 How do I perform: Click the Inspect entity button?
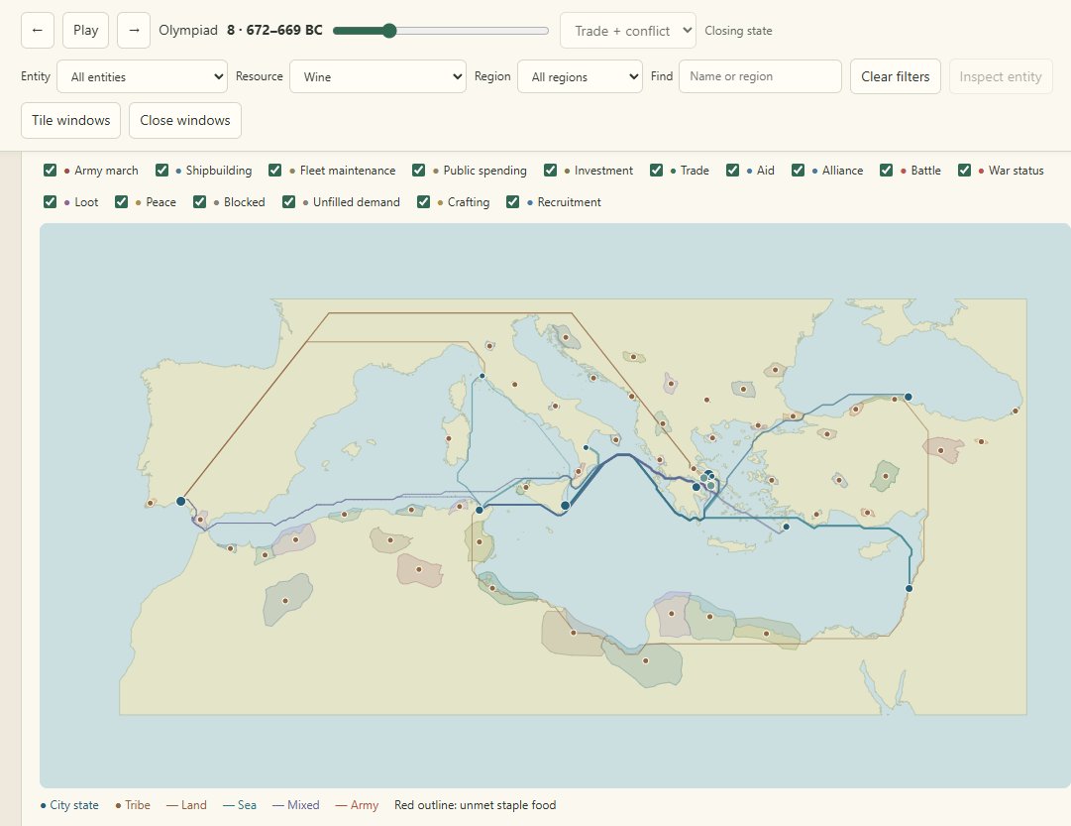click(1001, 76)
